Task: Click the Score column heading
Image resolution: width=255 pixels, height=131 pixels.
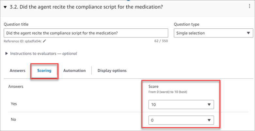Action: click(x=153, y=87)
